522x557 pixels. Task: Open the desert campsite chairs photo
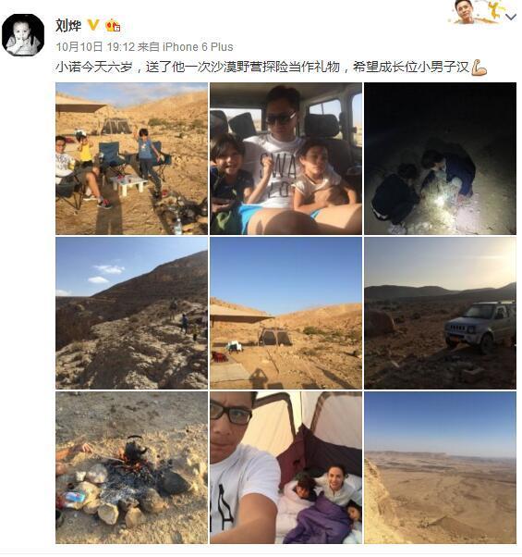click(x=131, y=159)
